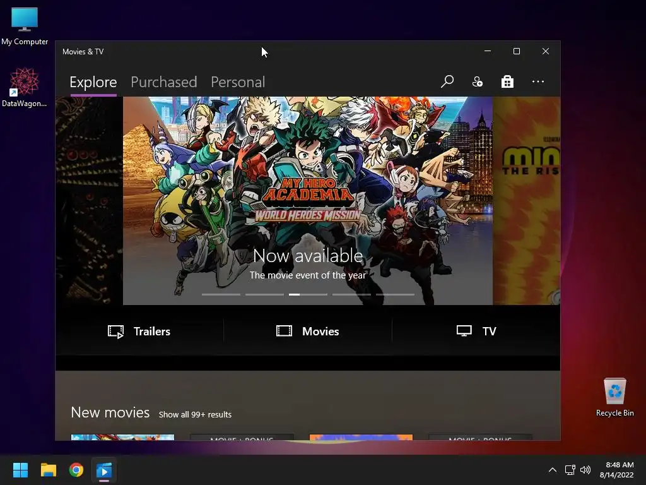The height and width of the screenshot is (485, 646).
Task: Open the search magnifier in Movies & TV
Action: 447,81
